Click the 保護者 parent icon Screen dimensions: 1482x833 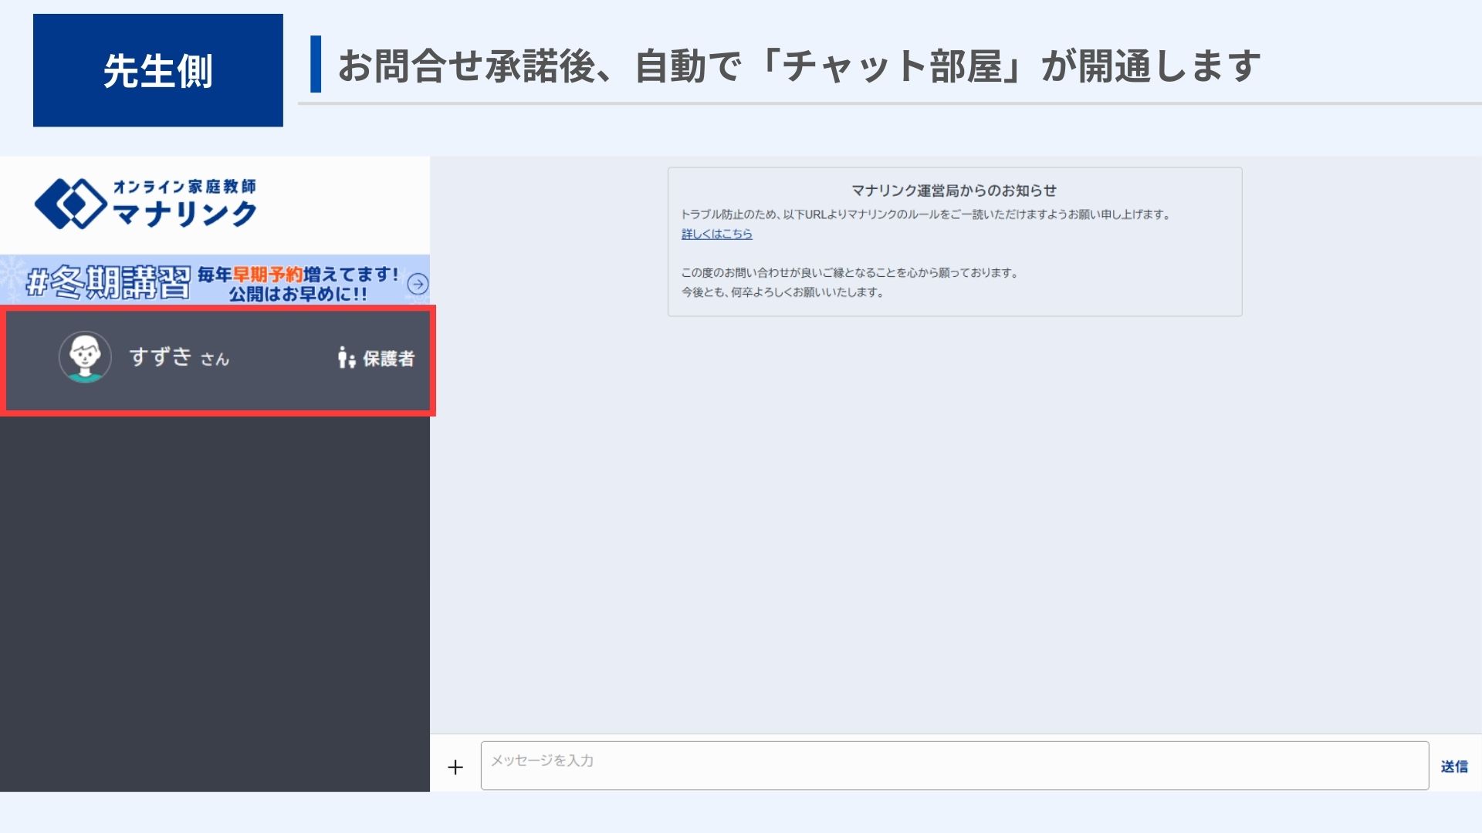click(346, 358)
